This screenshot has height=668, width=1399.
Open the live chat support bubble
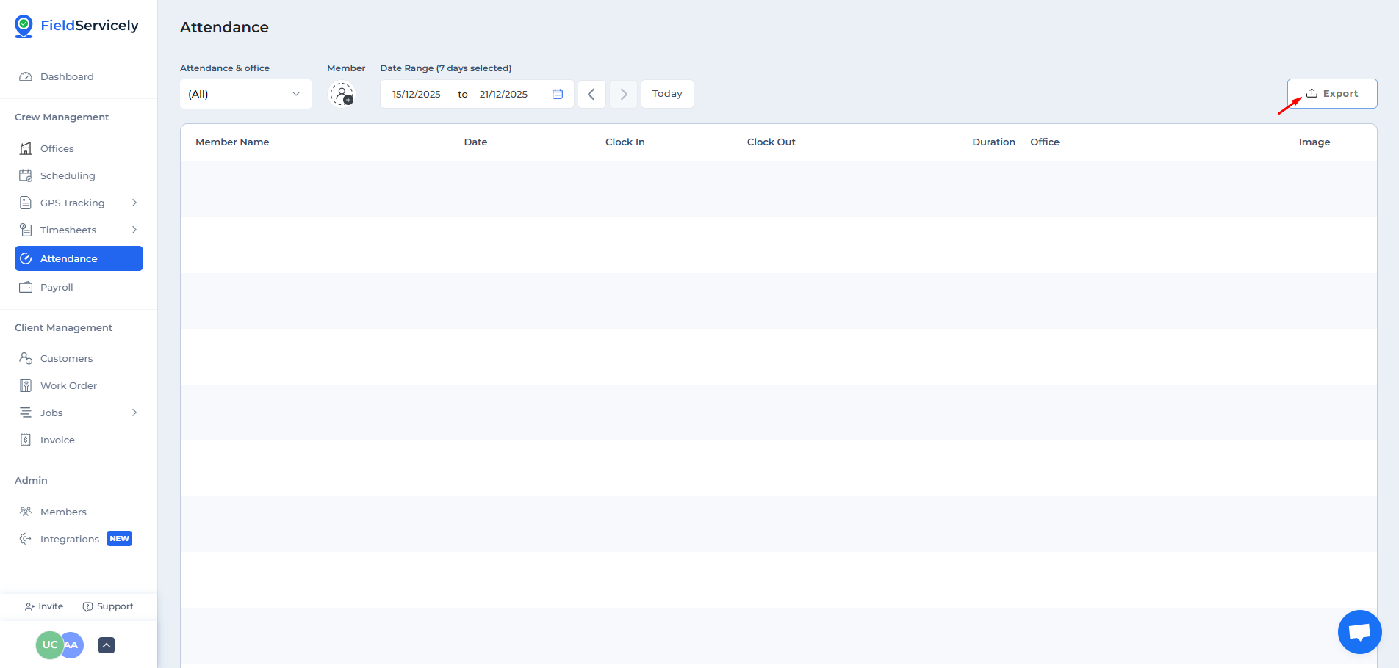coord(1359,631)
